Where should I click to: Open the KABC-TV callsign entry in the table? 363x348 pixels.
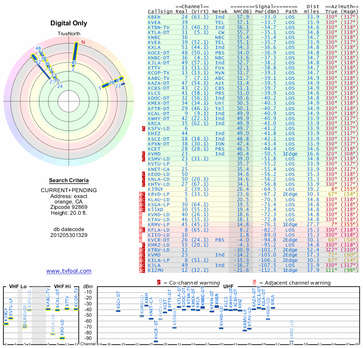[x=159, y=78]
